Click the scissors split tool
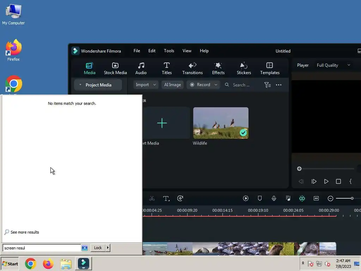Viewport: 361px width, 271px height. [x=152, y=198]
